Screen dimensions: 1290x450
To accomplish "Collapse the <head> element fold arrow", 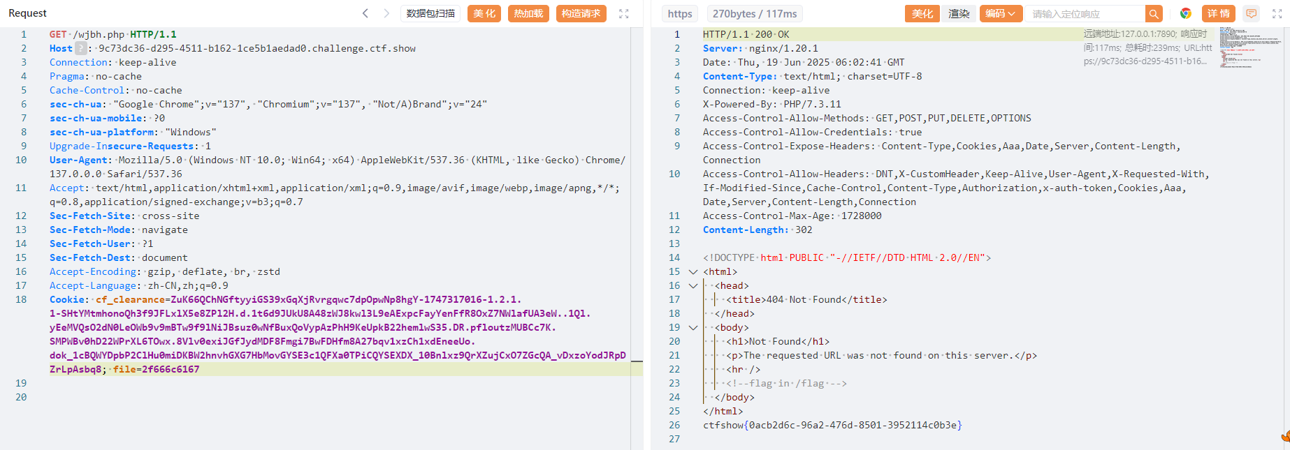I will pos(693,285).
